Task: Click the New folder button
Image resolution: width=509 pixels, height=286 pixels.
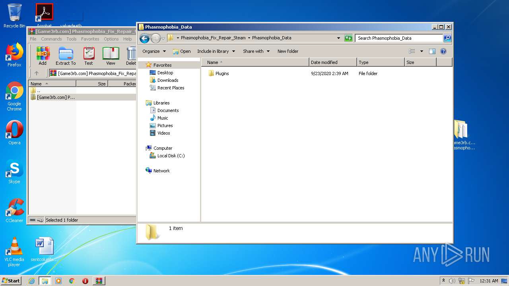Action: (x=288, y=51)
